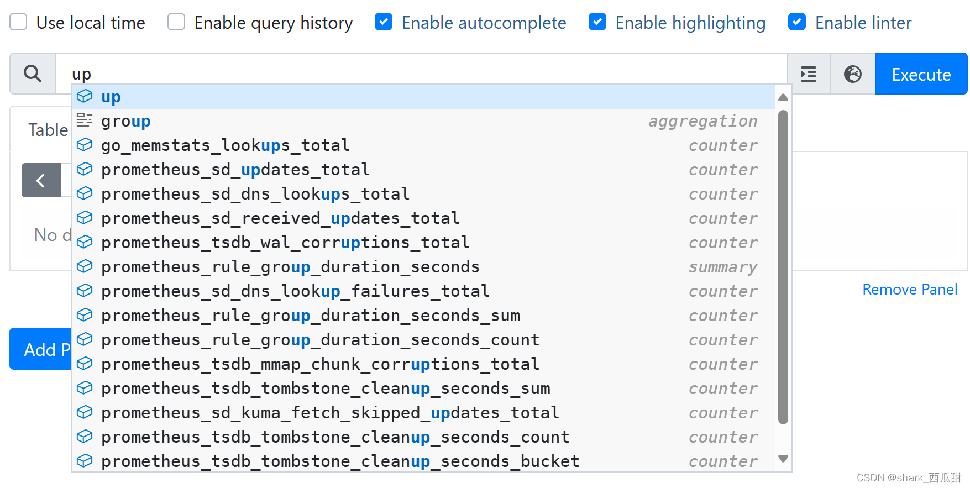Click cube icon beside prometheus_tsdb_tombstone_cleanup_seconds_sum
Viewport: 970px width, 488px height.
pyautogui.click(x=85, y=388)
